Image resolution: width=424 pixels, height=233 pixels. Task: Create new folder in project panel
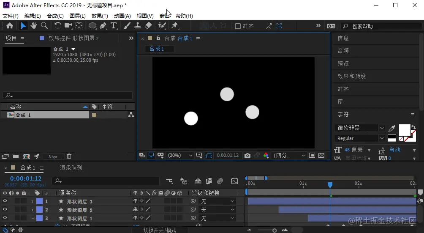[x=16, y=156]
